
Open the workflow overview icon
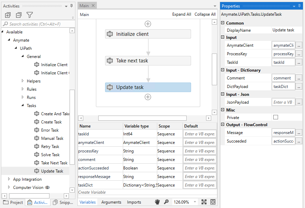pos(213,202)
